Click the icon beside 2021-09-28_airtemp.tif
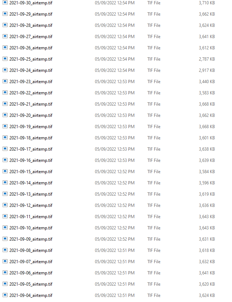Image resolution: width=232 pixels, height=302 pixels. [x=5, y=25]
